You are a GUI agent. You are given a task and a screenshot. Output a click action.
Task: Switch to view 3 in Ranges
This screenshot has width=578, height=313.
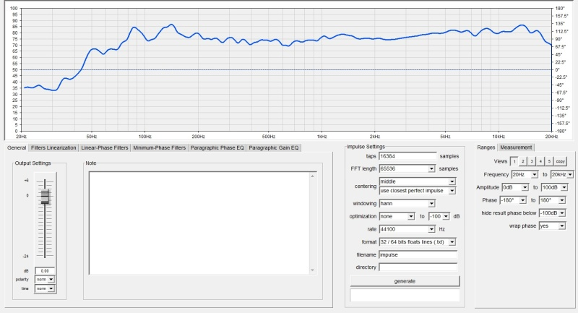[x=532, y=161]
